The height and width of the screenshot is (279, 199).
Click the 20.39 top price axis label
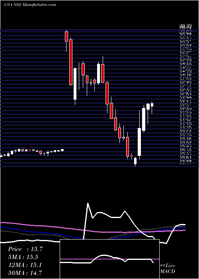click(185, 26)
